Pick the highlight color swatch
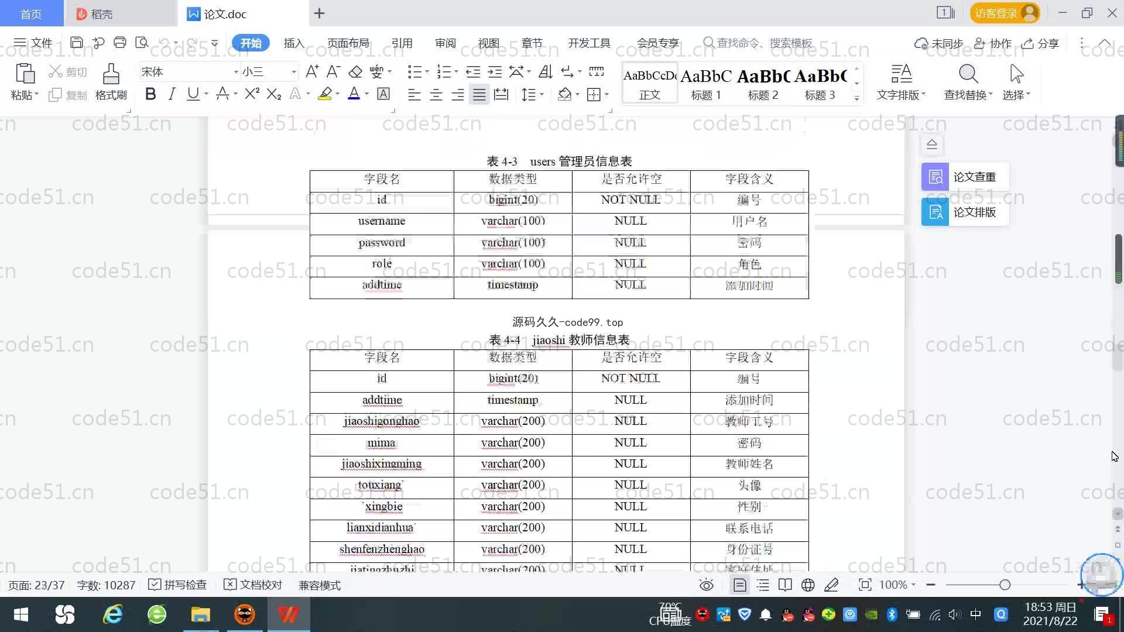 point(325,94)
